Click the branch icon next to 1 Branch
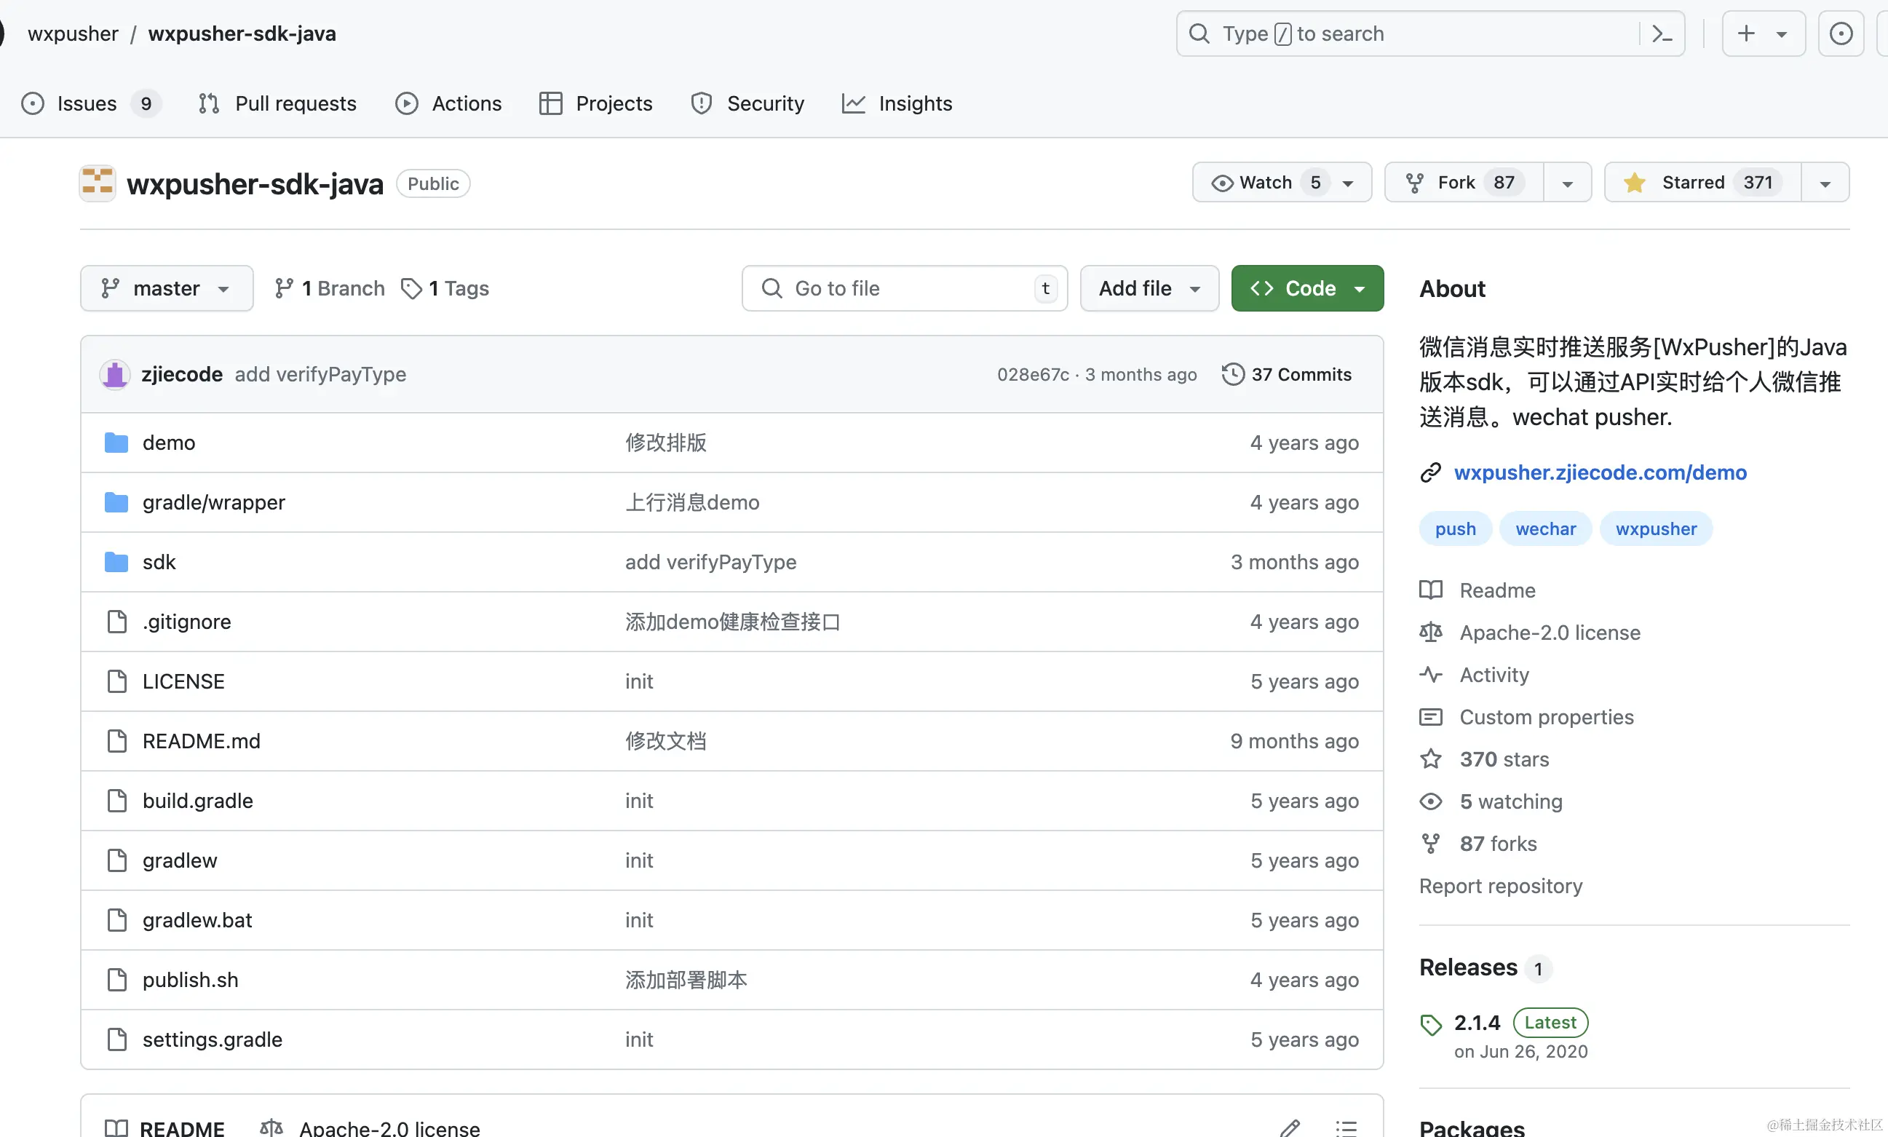The height and width of the screenshot is (1137, 1888). point(285,288)
